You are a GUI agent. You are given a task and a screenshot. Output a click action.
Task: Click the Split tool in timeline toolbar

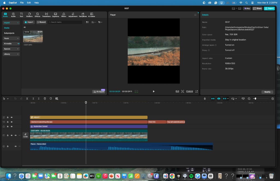pyautogui.click(x=27, y=98)
